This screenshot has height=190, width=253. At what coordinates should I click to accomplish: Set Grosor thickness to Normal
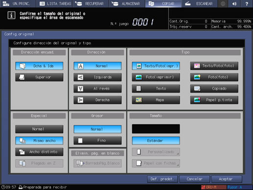97,129
